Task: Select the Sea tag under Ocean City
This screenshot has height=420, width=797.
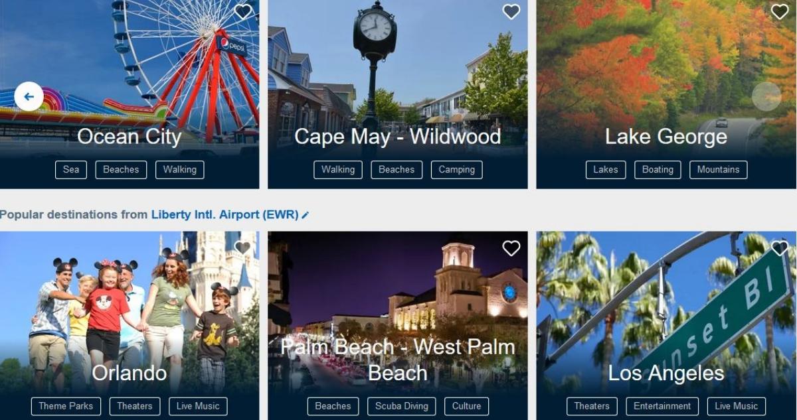Action: coord(71,170)
